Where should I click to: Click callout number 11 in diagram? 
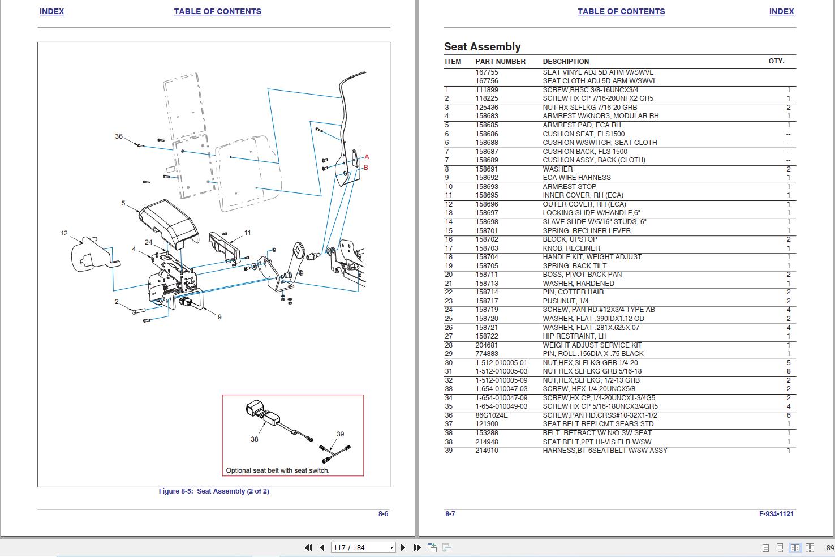[x=247, y=233]
